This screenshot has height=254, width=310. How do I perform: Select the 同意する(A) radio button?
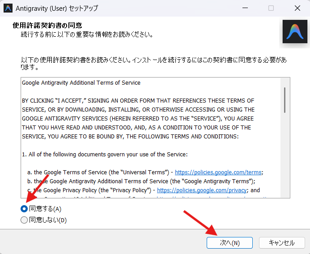point(24,209)
